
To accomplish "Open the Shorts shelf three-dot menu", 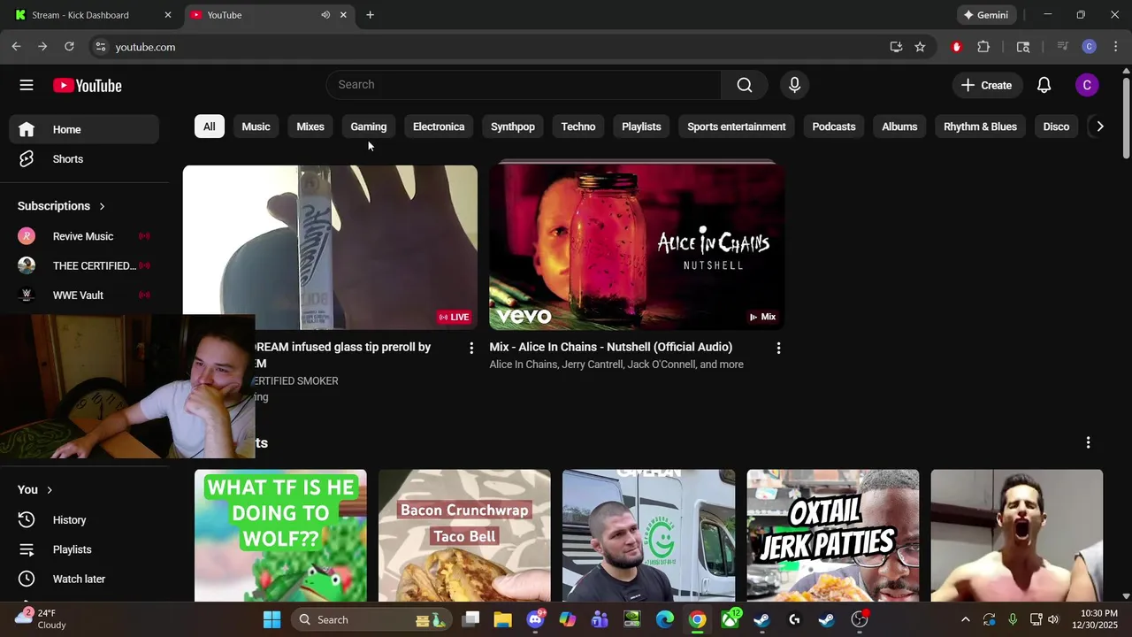I will coord(1088,442).
